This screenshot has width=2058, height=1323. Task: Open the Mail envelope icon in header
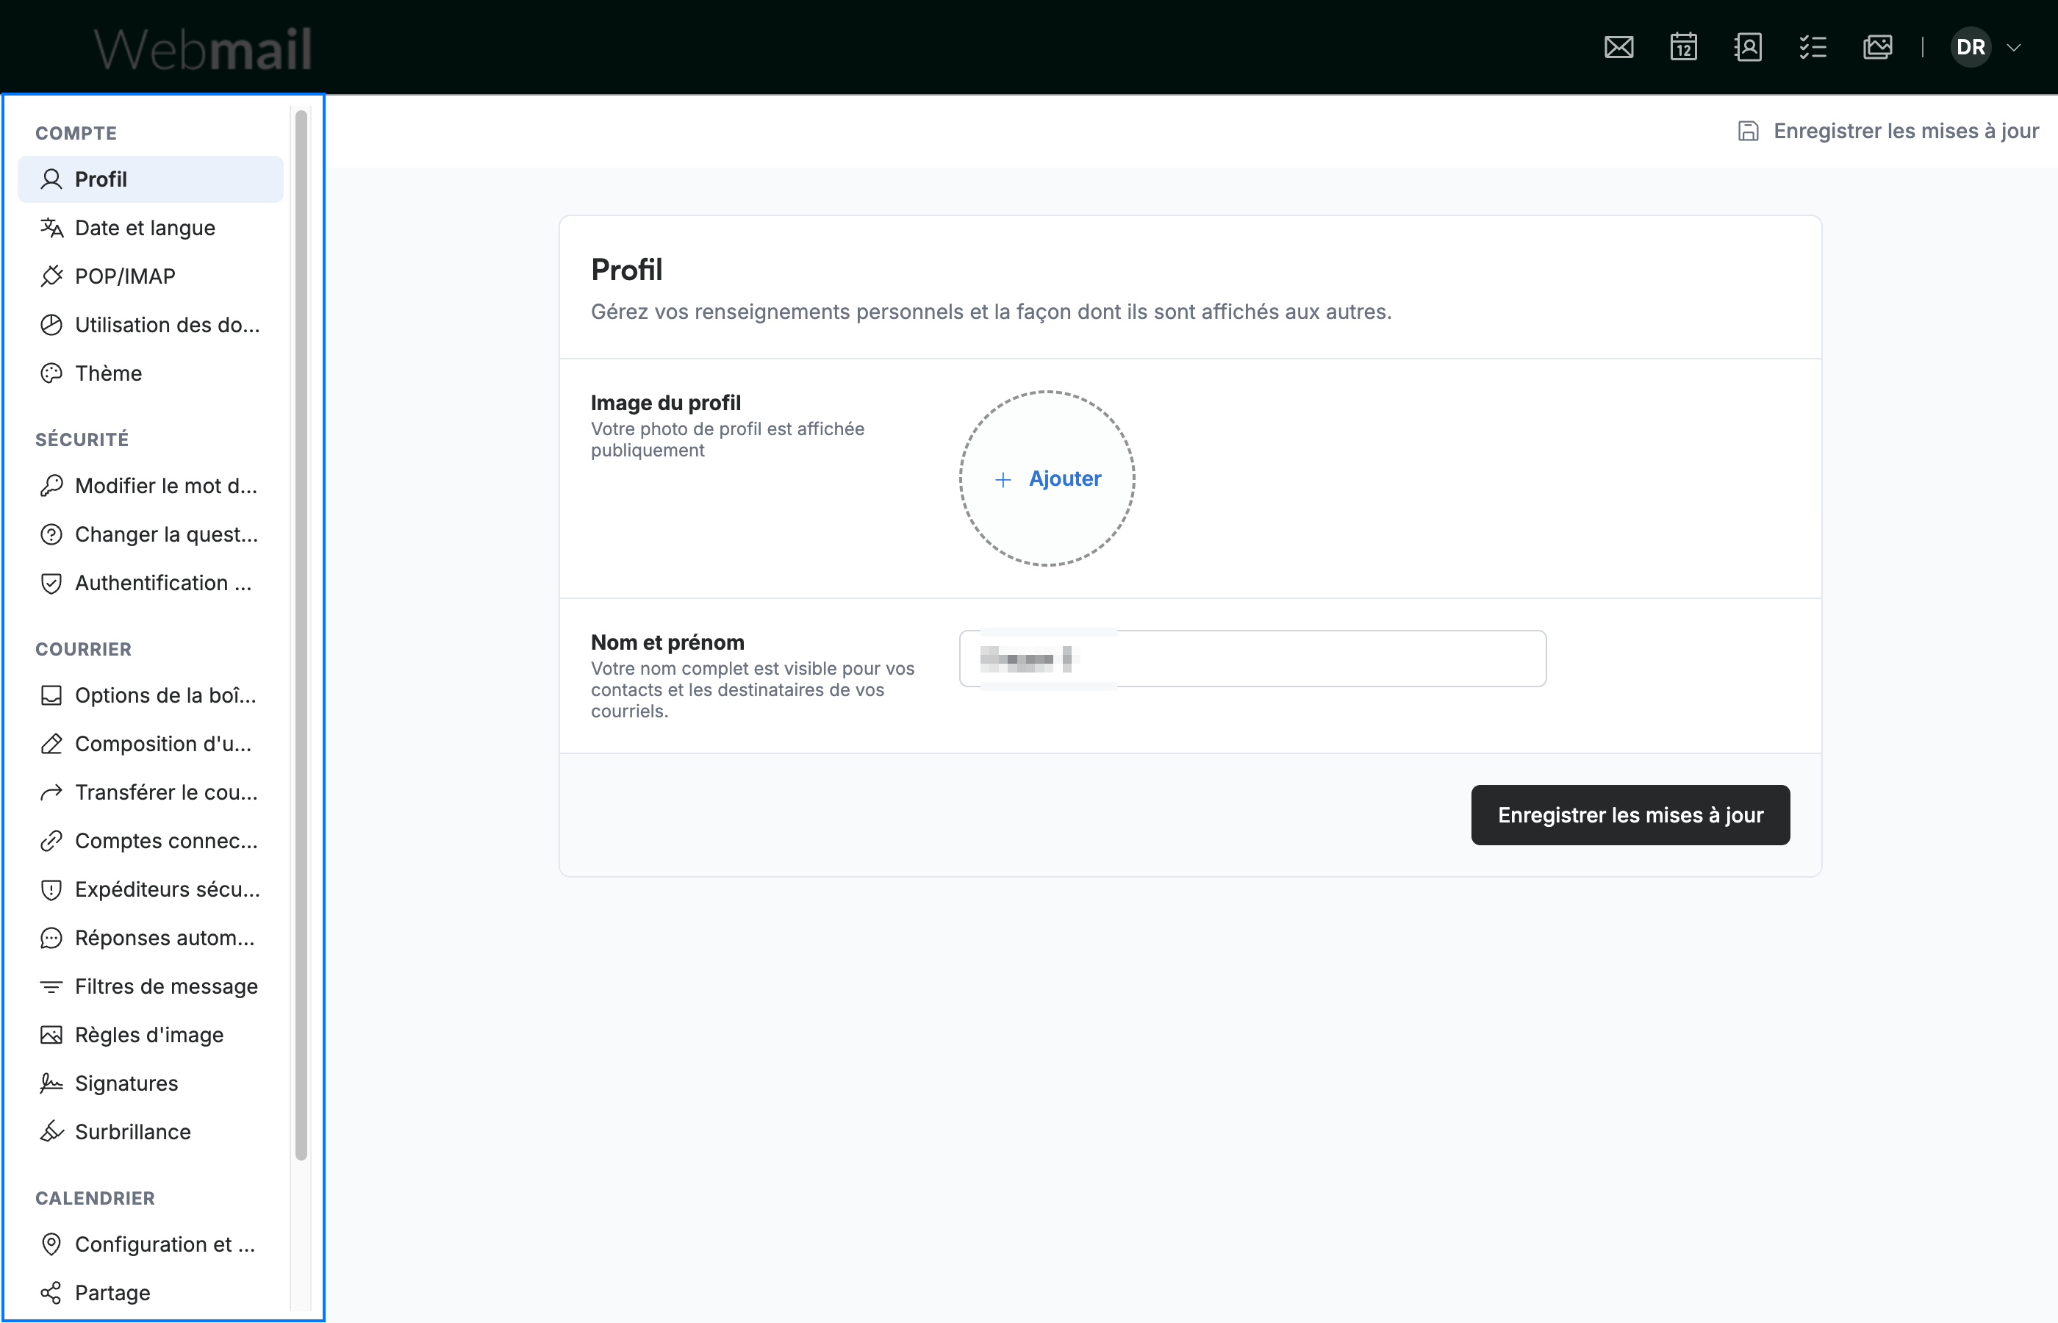point(1618,46)
